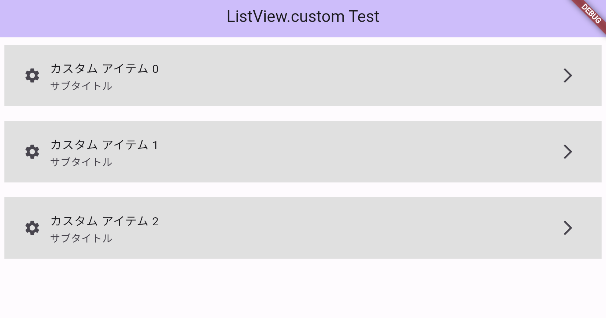Tap the empty middle of the second list tile
606x318 pixels.
point(330,152)
